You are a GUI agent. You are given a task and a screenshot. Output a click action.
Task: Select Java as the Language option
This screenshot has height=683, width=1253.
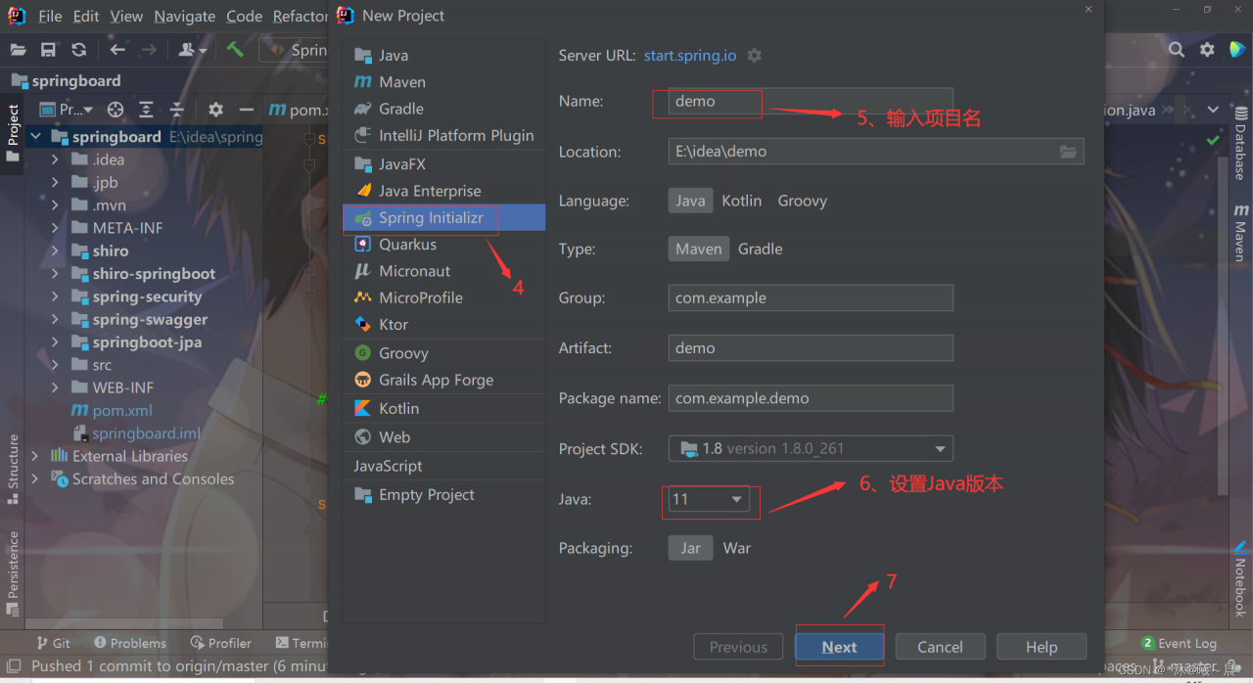[690, 201]
